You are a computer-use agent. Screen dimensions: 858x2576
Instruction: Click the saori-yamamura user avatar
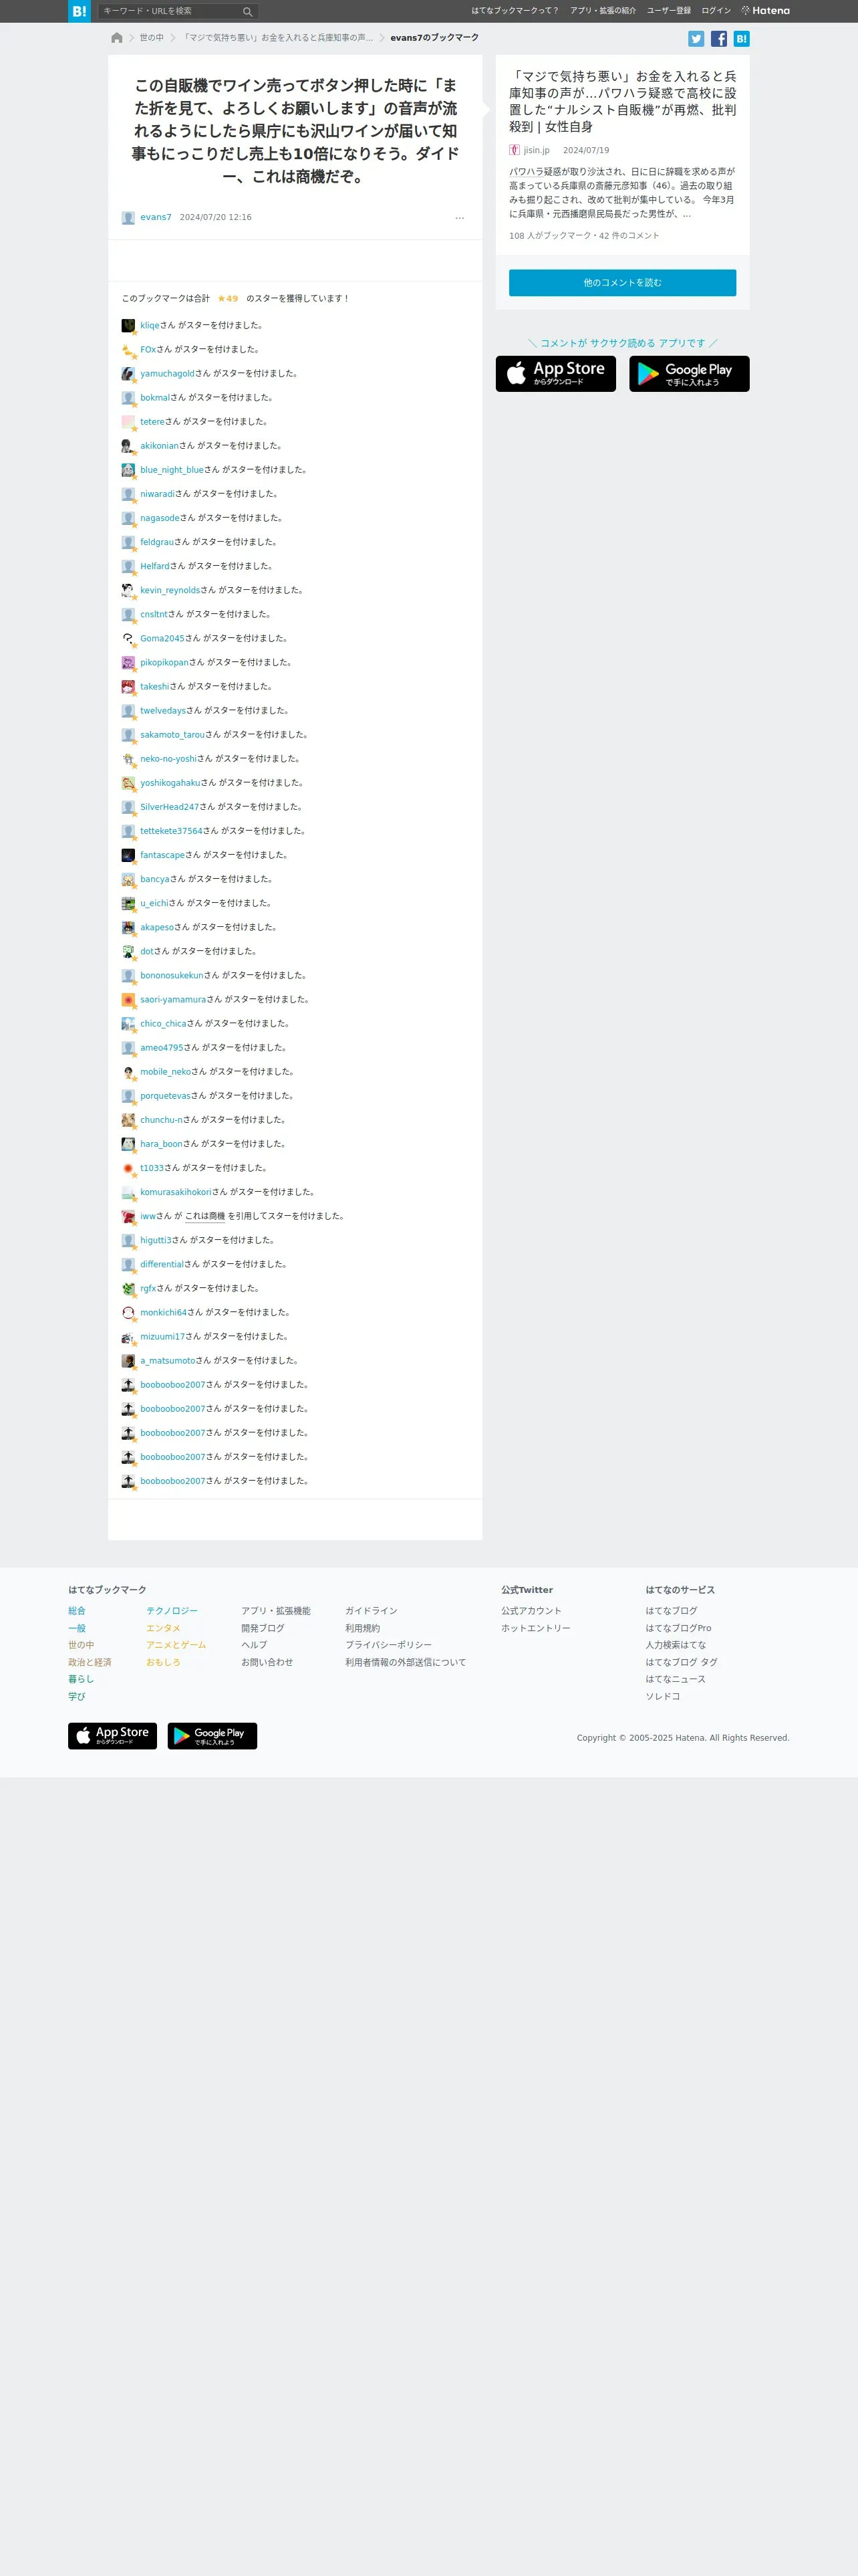[128, 999]
